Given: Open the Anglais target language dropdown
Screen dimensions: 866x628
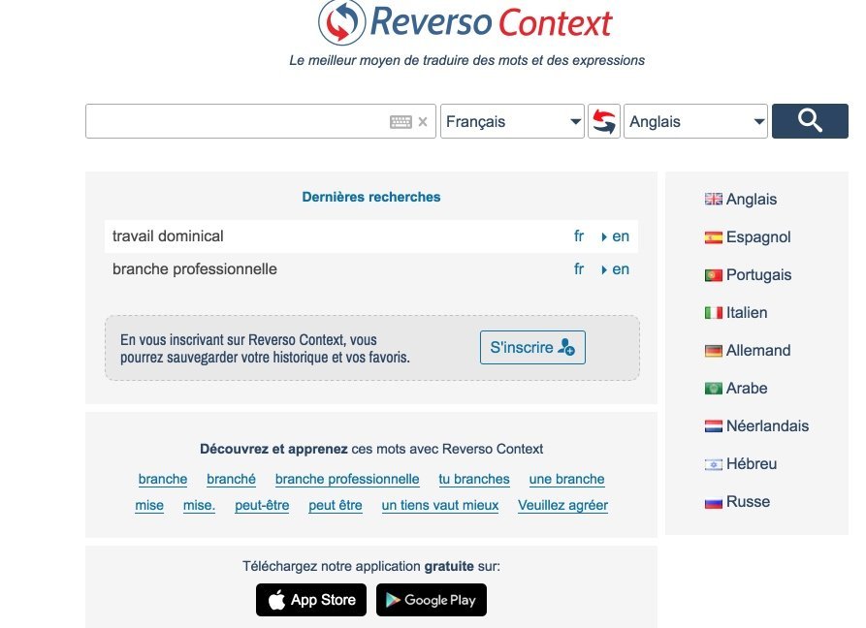Looking at the screenshot, I should coord(694,121).
